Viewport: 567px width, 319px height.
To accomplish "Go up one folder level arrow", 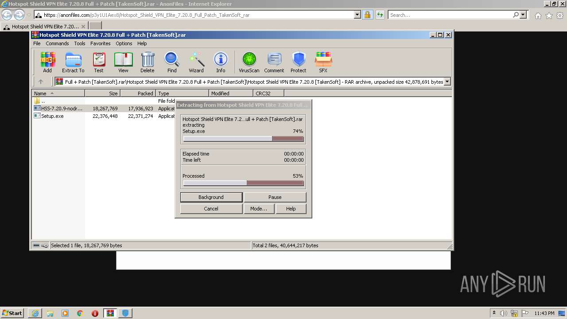I will pos(41,82).
